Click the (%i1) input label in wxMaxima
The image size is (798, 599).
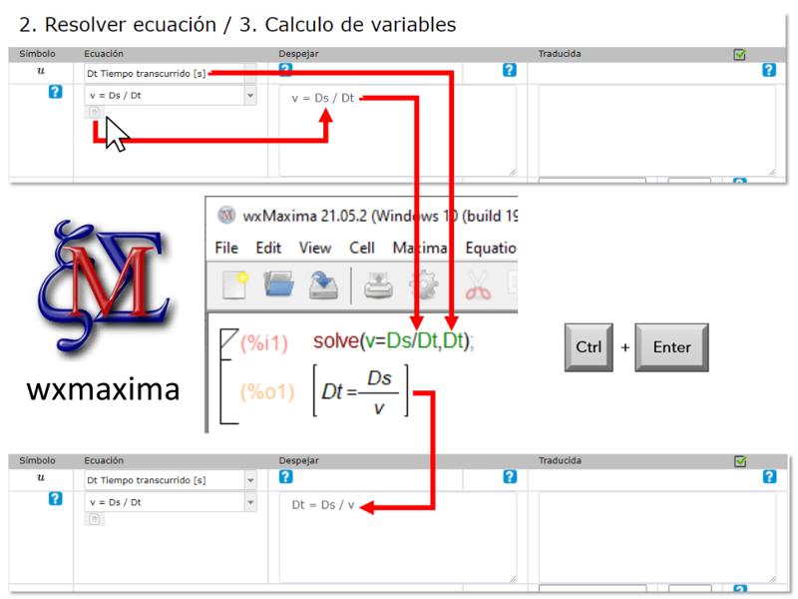click(264, 343)
